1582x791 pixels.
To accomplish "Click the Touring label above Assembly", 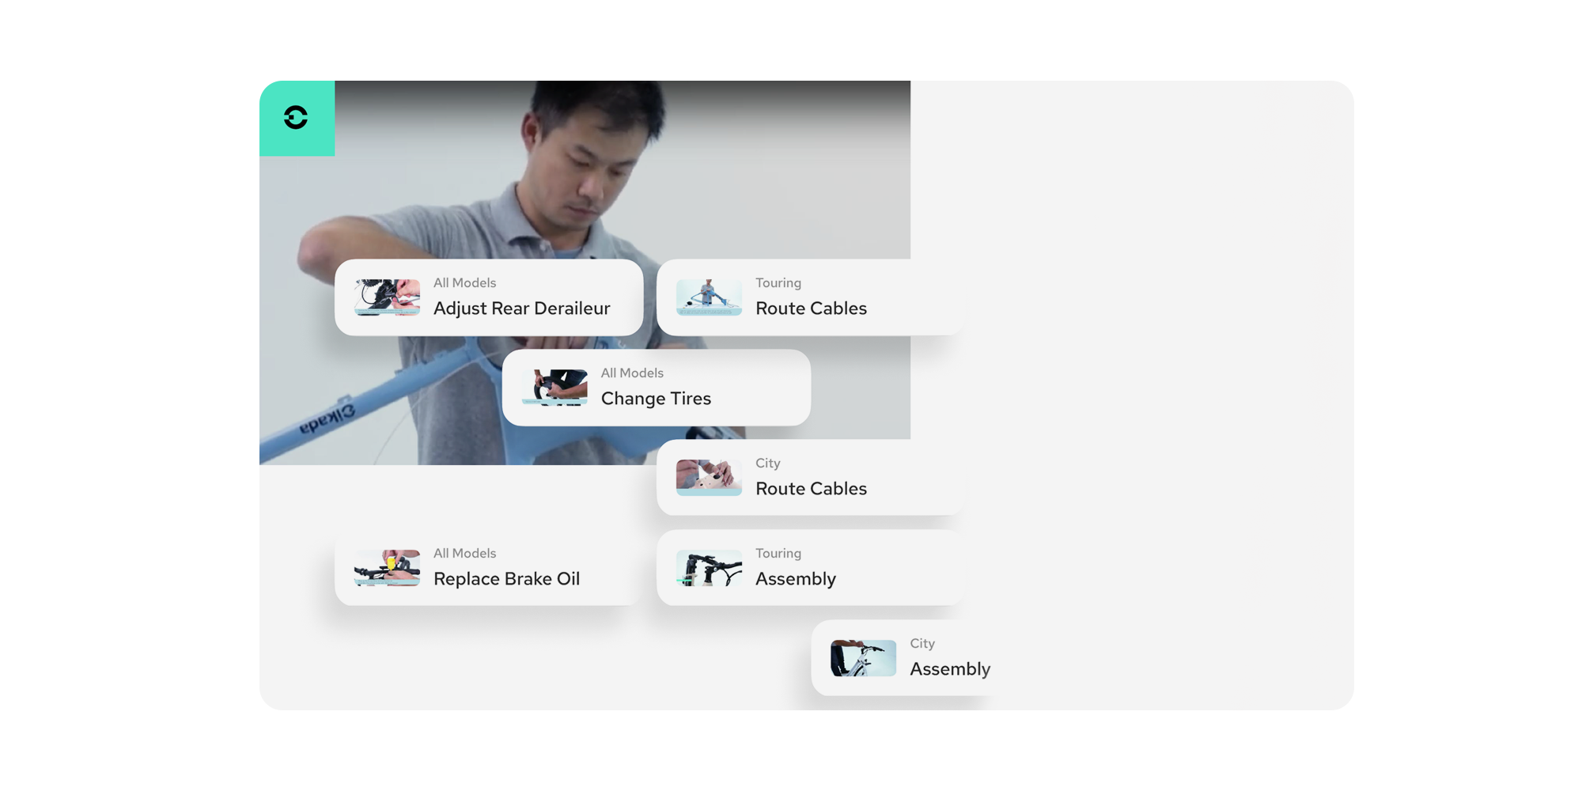I will coord(778,554).
